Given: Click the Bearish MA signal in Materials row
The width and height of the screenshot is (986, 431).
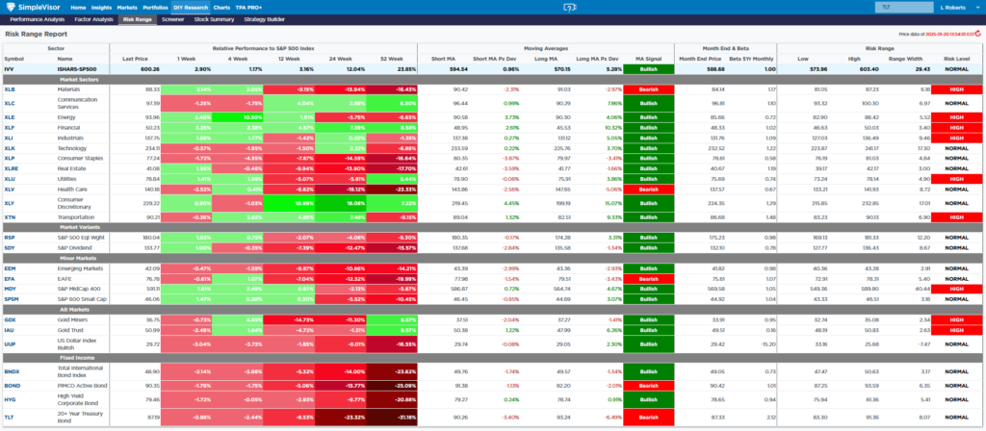Looking at the screenshot, I should coord(648,89).
